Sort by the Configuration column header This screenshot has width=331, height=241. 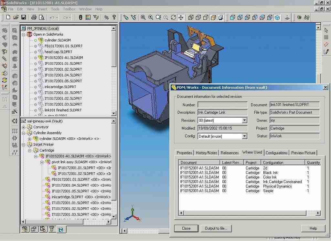[x=283, y=163]
